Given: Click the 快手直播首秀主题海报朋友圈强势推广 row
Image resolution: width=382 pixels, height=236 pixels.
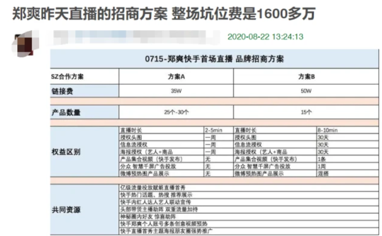Looking at the screenshot, I should (249, 231).
